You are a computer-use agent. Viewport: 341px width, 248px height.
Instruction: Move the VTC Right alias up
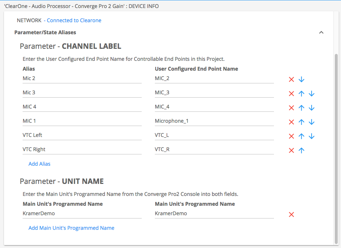pyautogui.click(x=301, y=150)
